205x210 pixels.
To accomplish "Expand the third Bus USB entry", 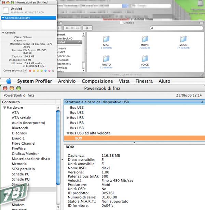I will 68,118.
